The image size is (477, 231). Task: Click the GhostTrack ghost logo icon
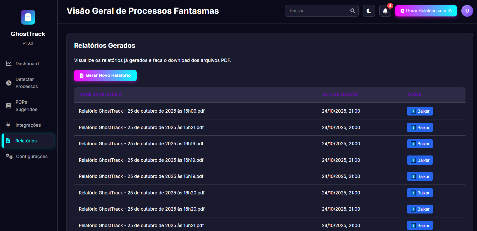click(28, 17)
